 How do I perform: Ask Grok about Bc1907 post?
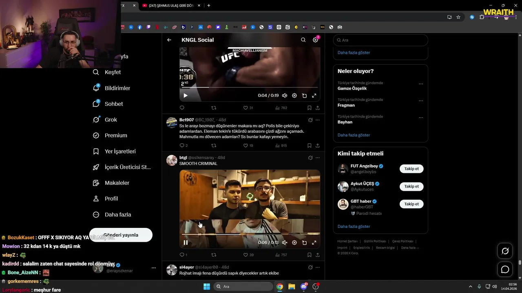pos(310,120)
